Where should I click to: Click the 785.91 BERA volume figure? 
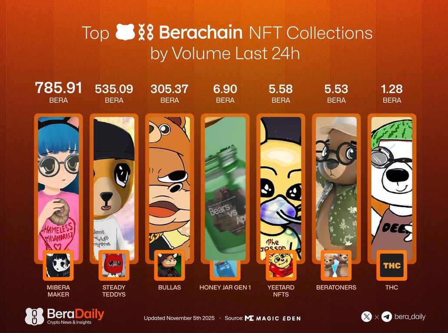click(x=58, y=89)
